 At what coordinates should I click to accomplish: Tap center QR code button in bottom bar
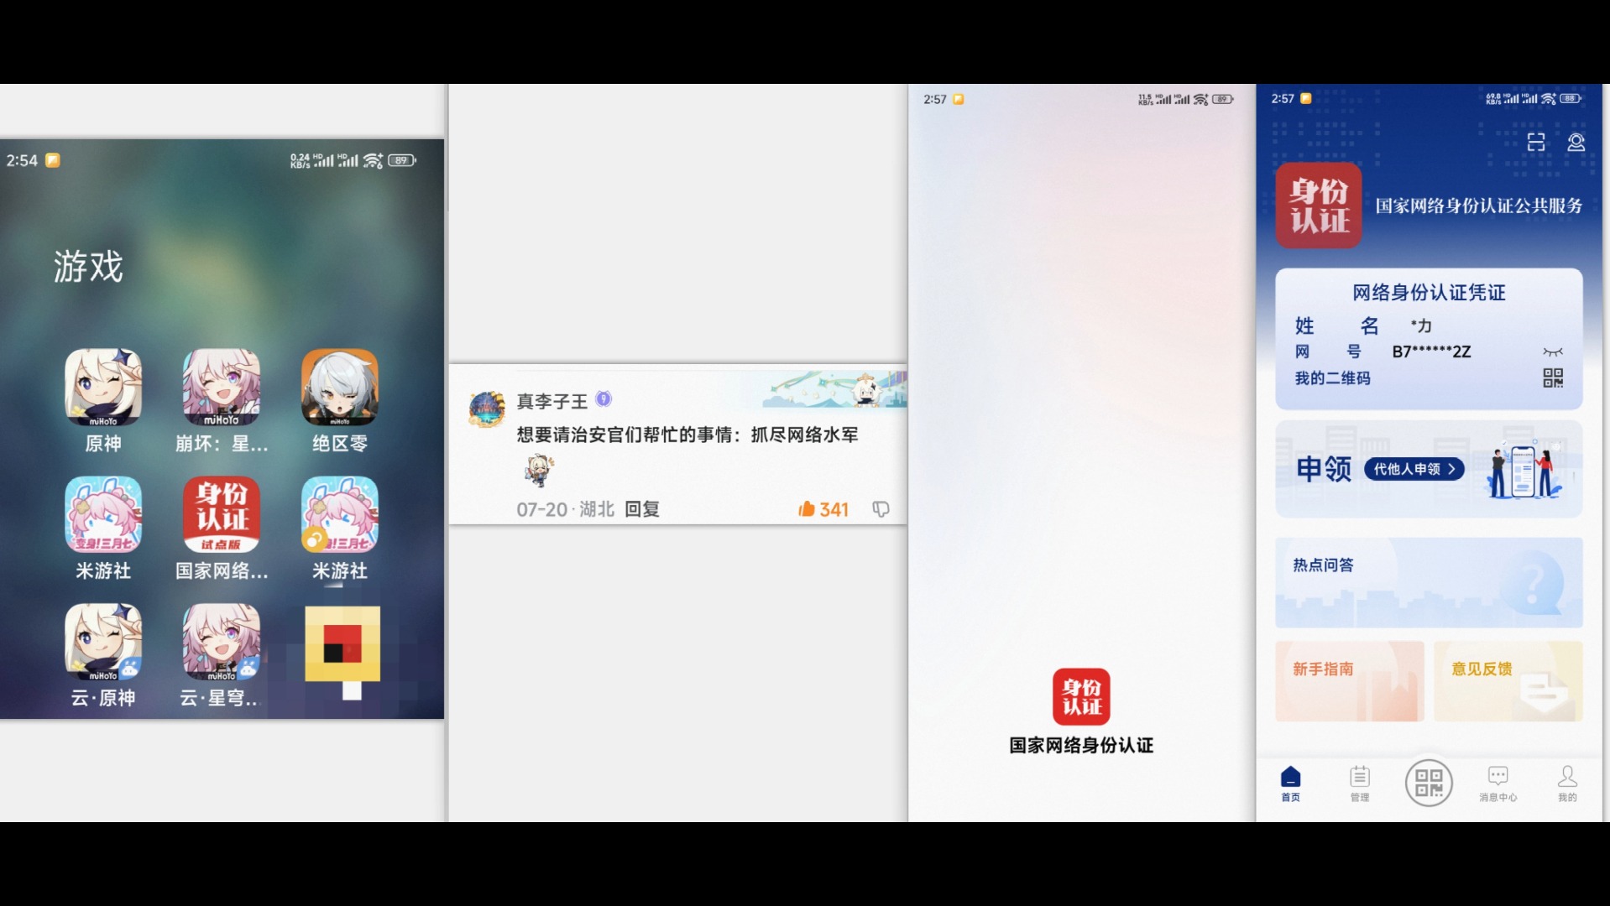[1429, 783]
